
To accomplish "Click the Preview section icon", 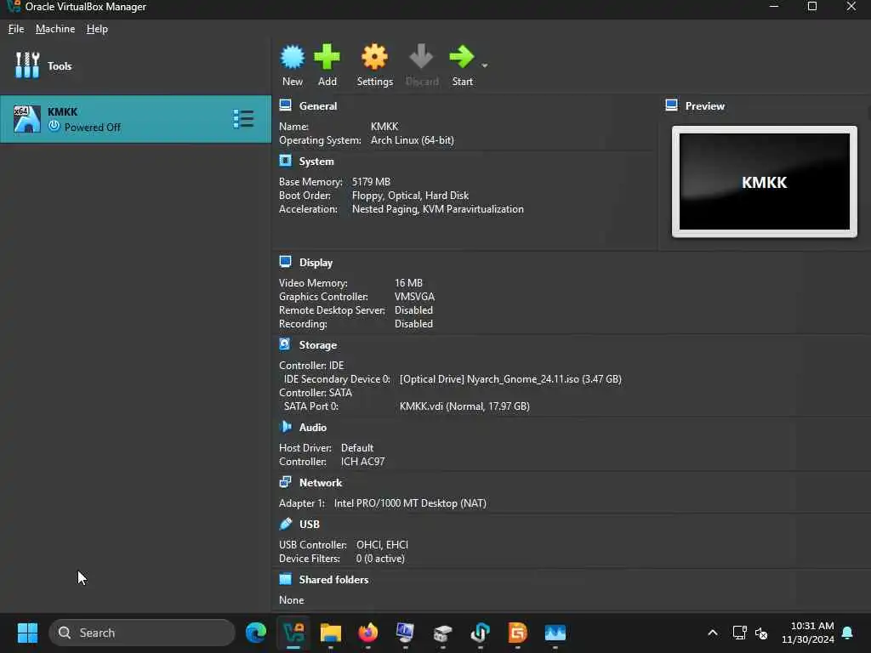I will 672,105.
